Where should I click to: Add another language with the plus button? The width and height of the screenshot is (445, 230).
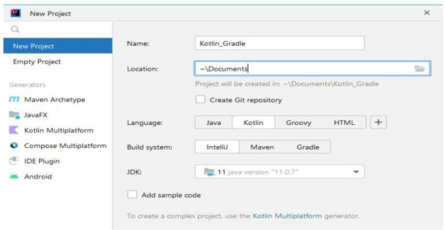tap(378, 122)
